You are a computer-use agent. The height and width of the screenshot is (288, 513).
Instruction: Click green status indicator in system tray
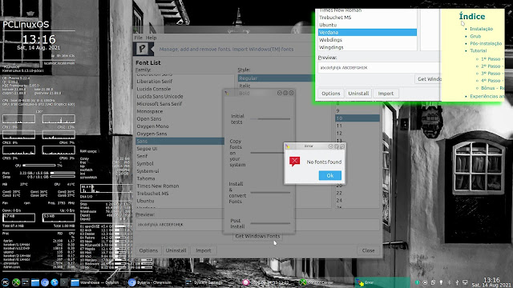pyautogui.click(x=417, y=282)
